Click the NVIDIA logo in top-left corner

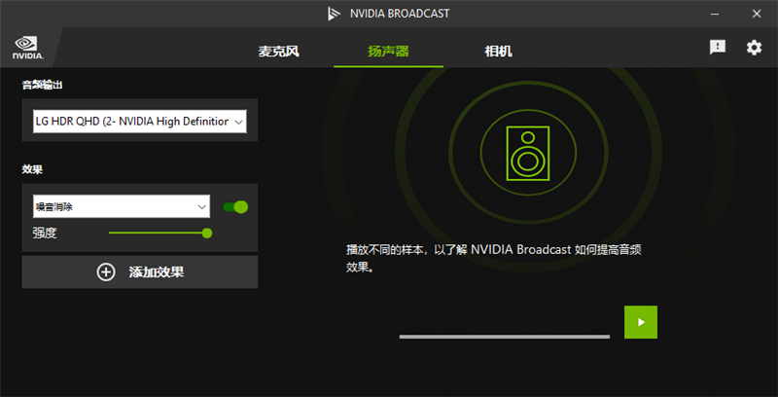coord(26,49)
